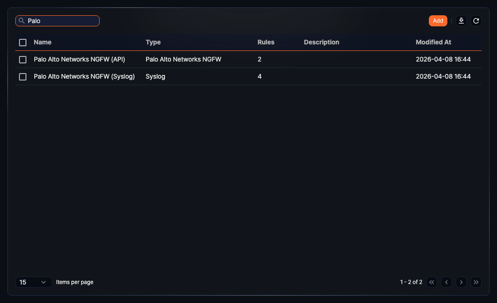Screen dimensions: 497x303
Task: Click the Rules column header
Action: (266, 42)
